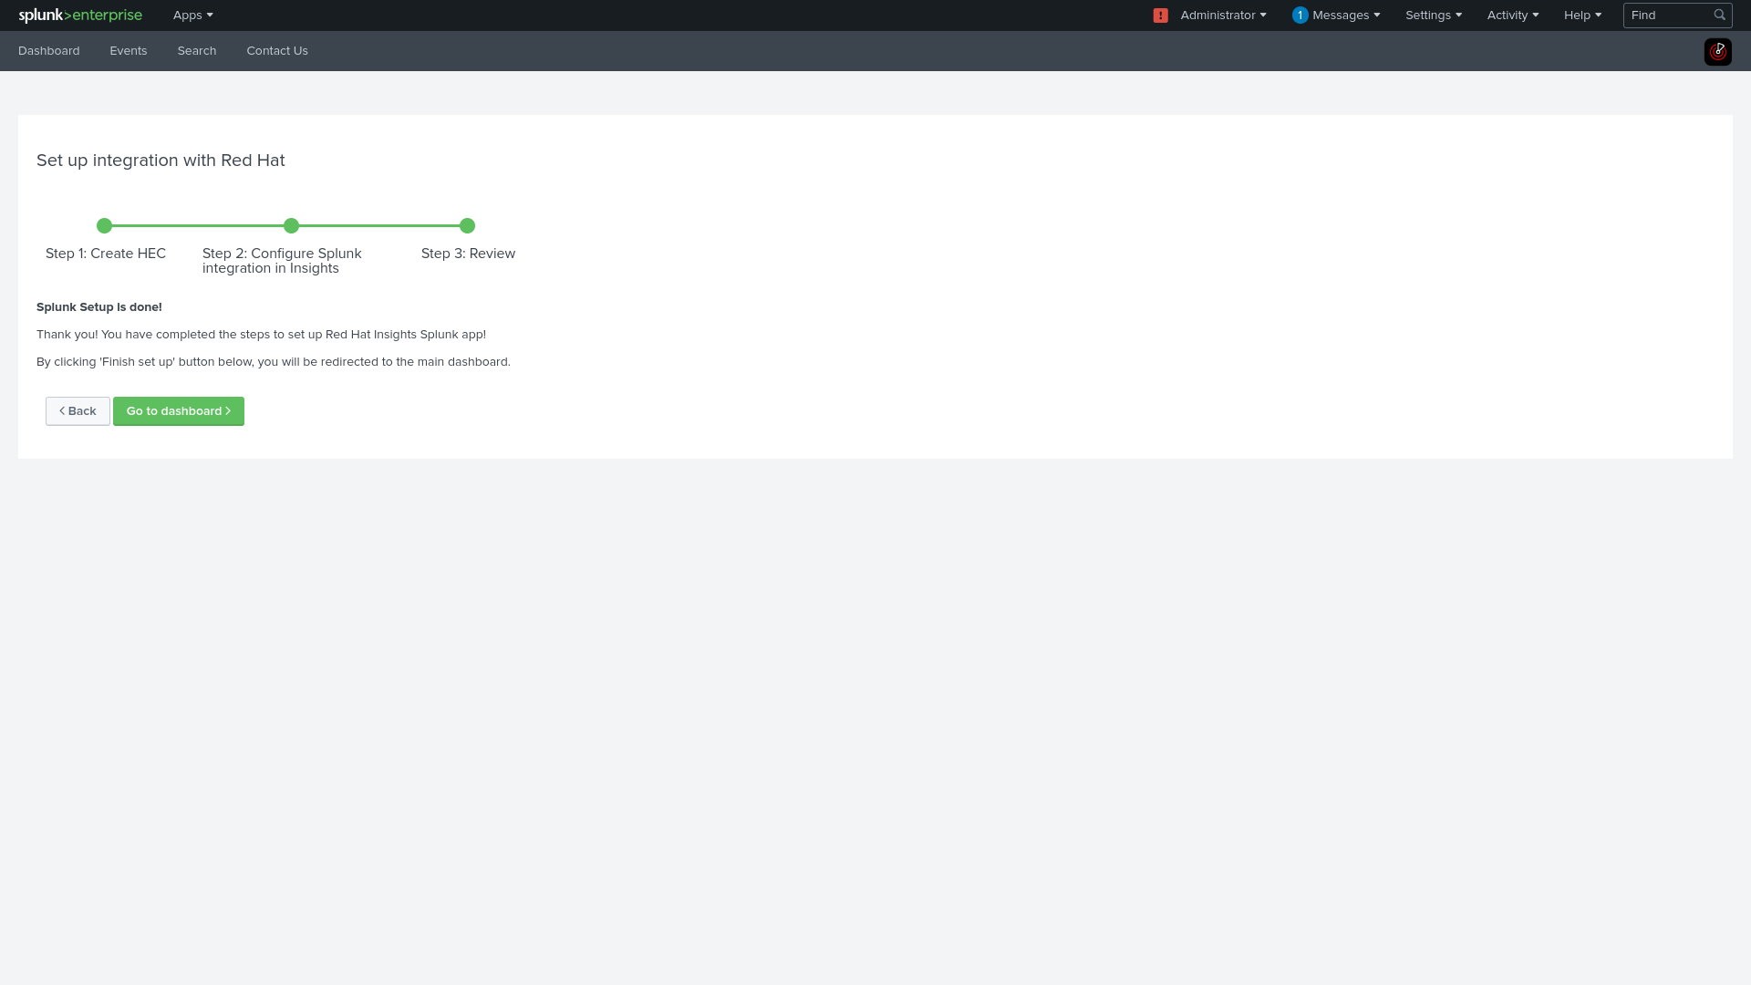Click the Red Hat Insights app icon
The image size is (1751, 985).
coord(1717,52)
